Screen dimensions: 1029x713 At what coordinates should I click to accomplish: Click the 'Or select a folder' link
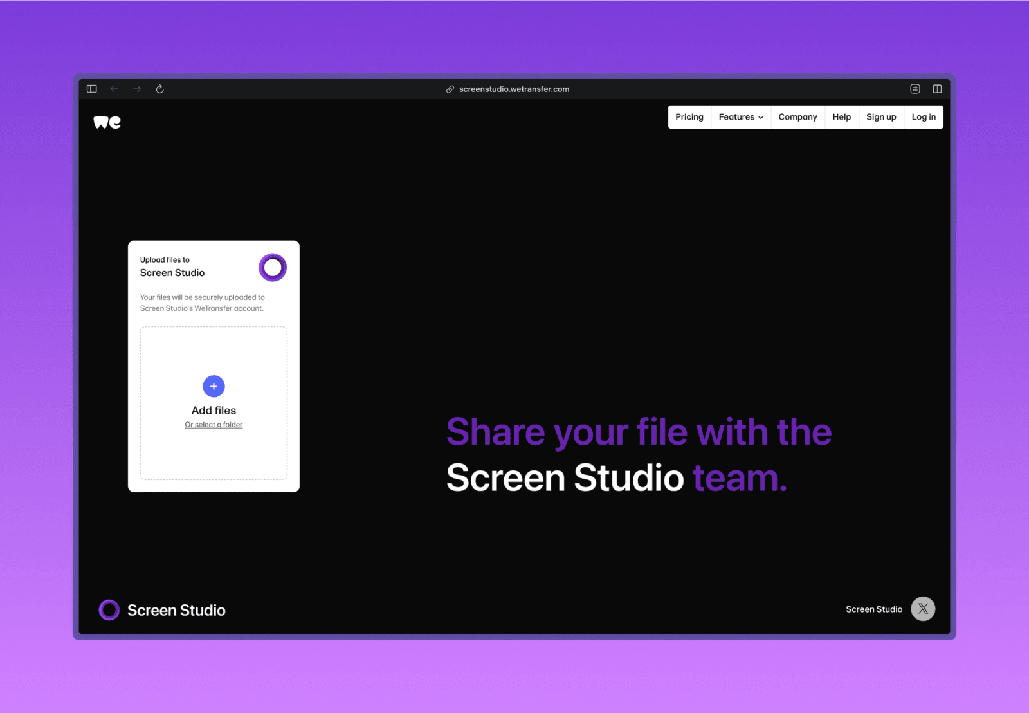tap(214, 425)
